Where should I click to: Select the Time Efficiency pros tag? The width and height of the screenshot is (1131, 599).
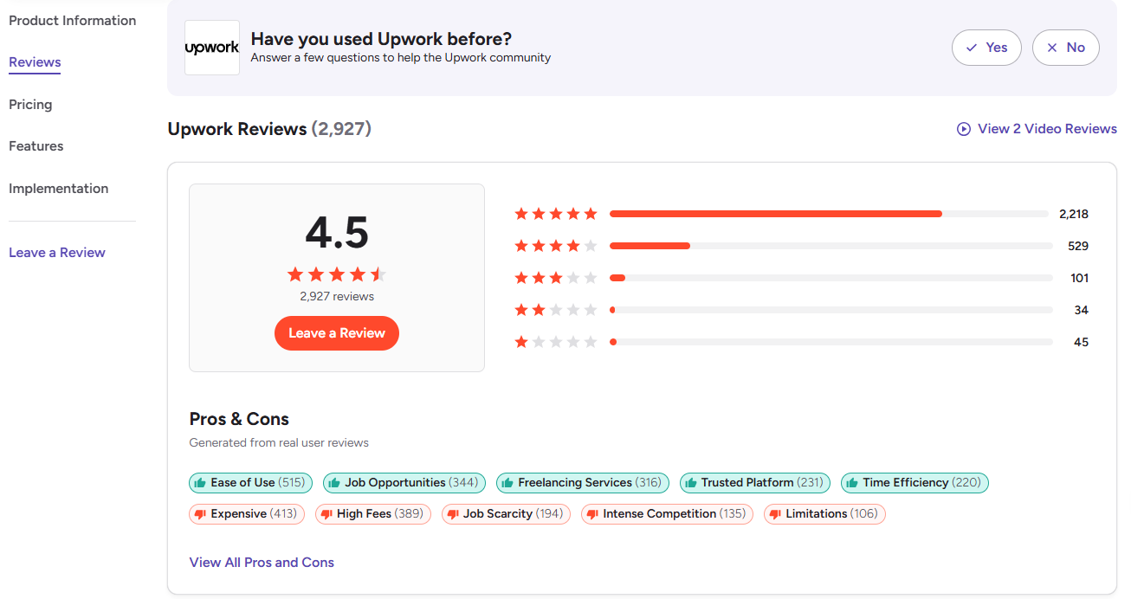pos(914,483)
